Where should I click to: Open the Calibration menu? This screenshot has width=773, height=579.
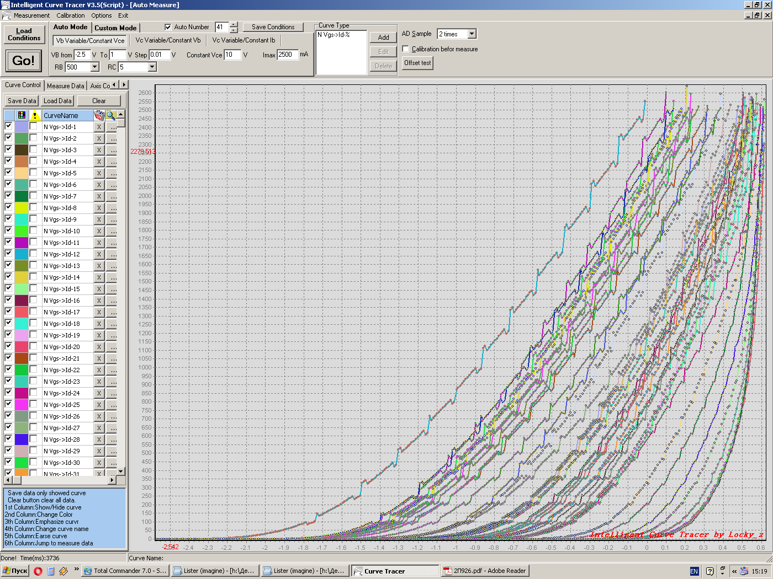(x=71, y=15)
